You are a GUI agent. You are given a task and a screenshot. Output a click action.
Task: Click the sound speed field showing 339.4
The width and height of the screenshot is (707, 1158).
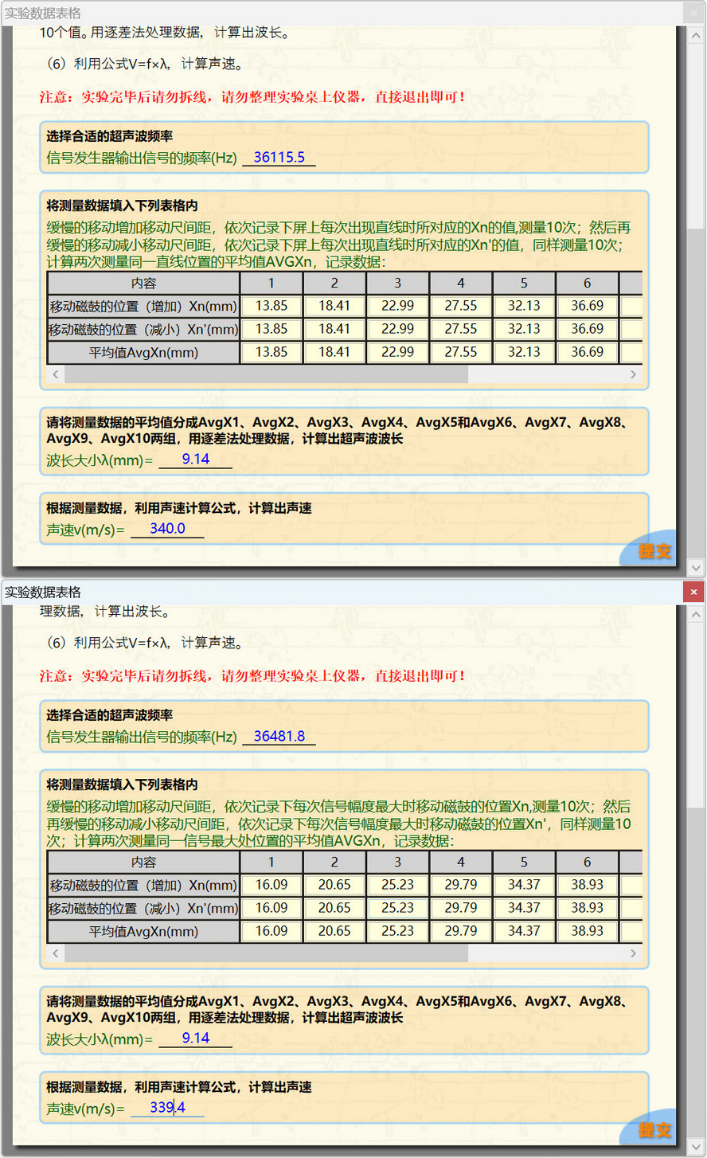click(167, 1107)
